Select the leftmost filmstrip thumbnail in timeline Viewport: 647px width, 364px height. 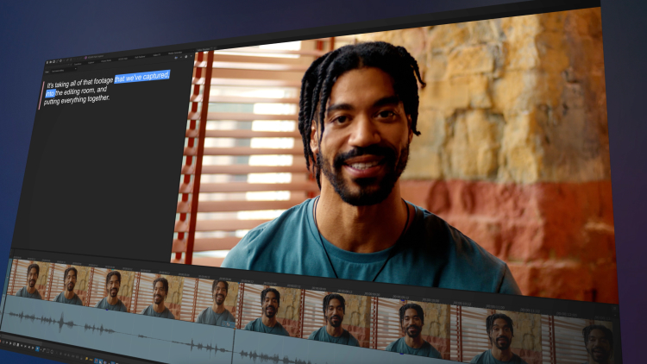[x=28, y=280]
